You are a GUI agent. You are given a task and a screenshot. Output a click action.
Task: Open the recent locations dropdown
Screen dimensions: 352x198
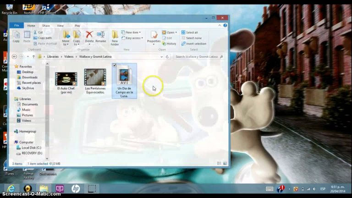[28, 56]
